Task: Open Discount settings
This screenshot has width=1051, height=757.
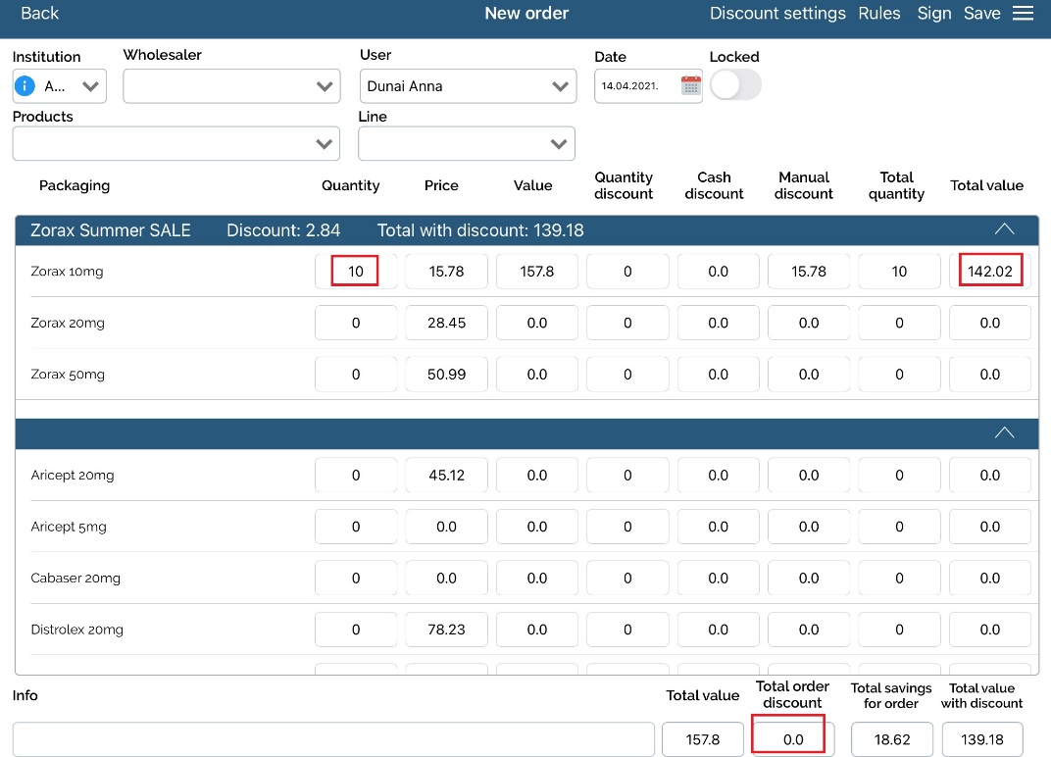Action: coord(777,13)
